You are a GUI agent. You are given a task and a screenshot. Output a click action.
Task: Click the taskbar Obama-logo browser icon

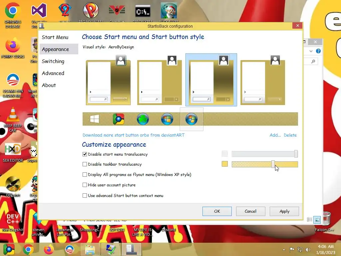70,249
